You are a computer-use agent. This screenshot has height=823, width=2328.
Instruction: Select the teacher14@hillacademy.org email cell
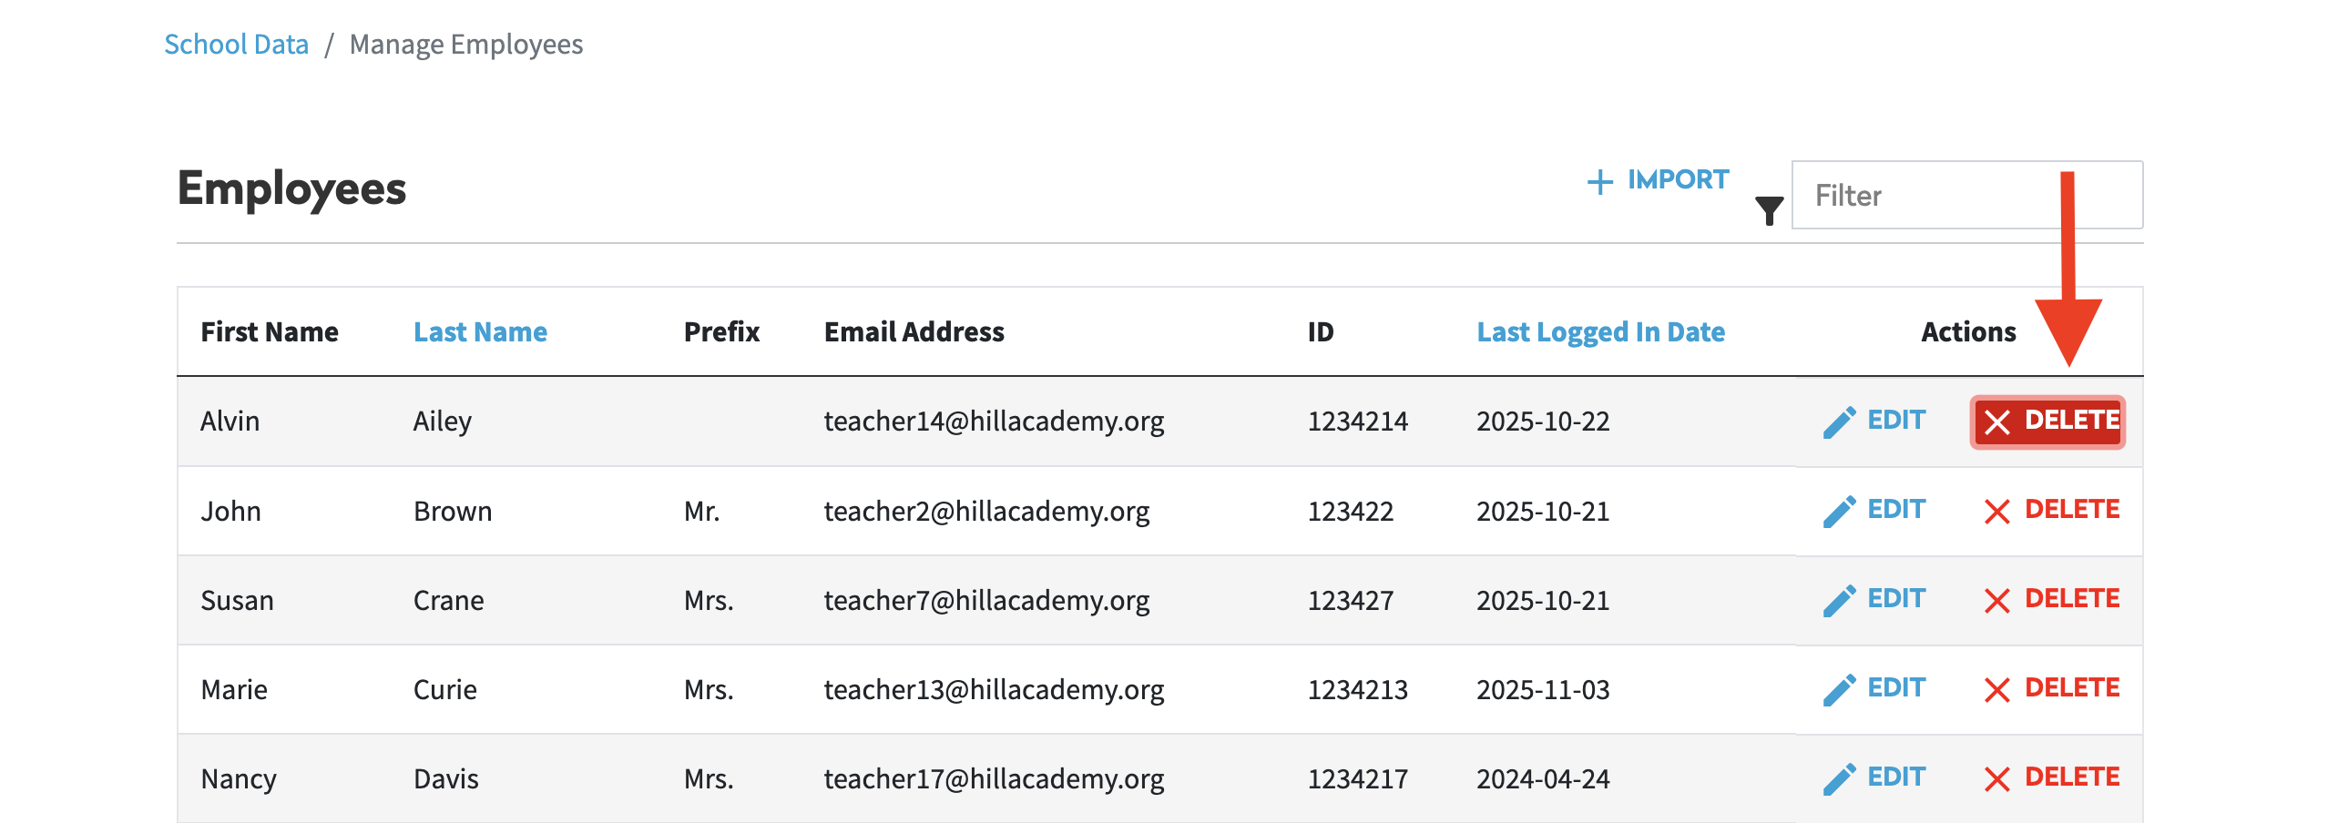click(x=994, y=422)
